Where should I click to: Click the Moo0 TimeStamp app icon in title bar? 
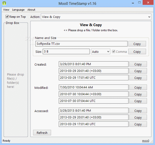point(4,3)
